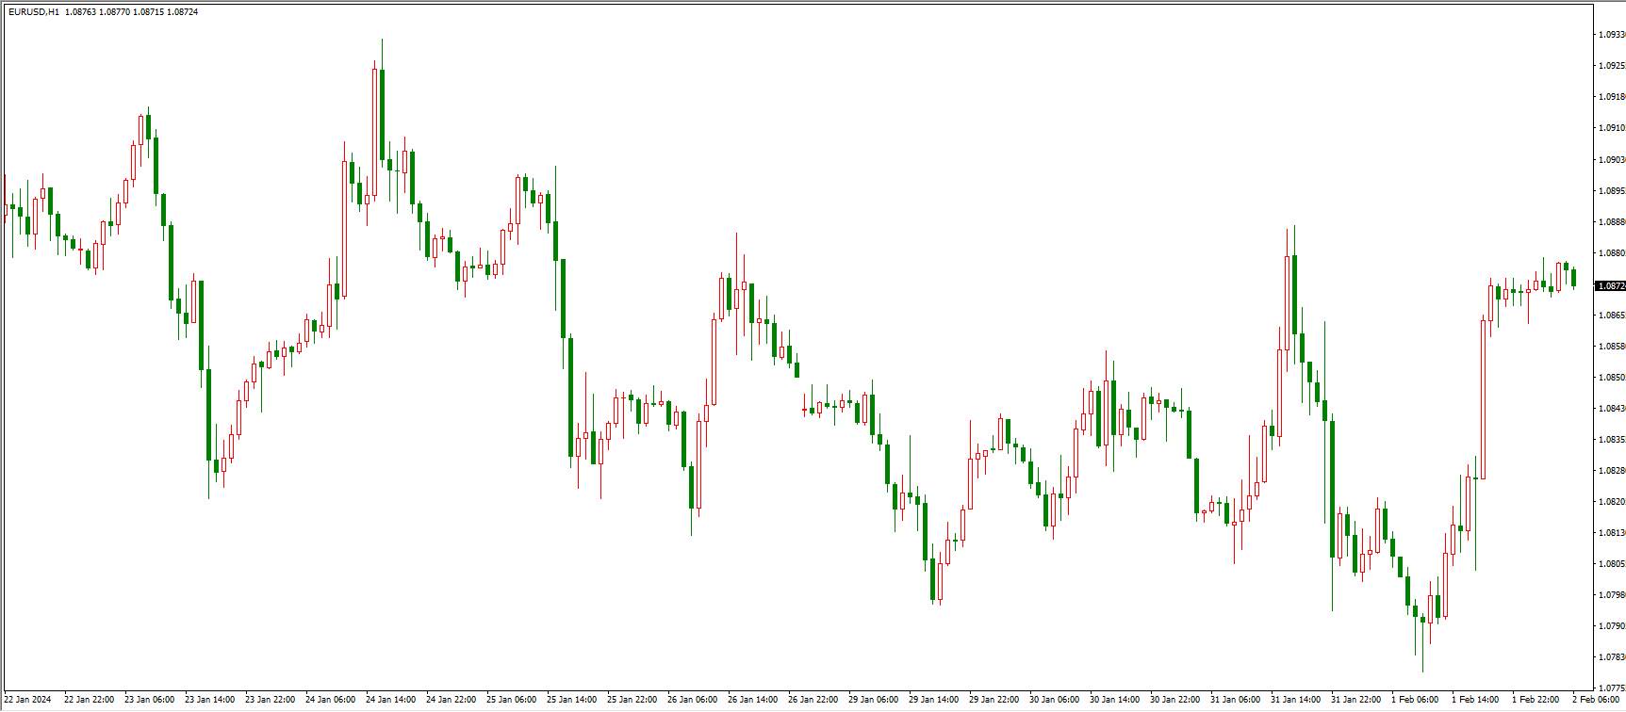1626x712 pixels.
Task: Click the 31 Jan 06:00 time label
Action: click(x=1236, y=699)
